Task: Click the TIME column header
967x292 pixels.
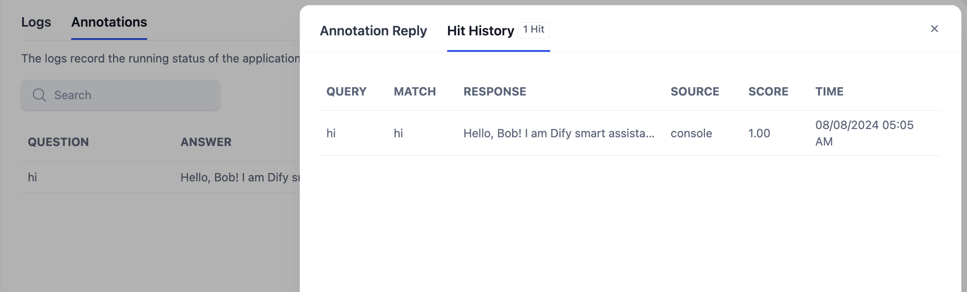Action: pos(829,91)
